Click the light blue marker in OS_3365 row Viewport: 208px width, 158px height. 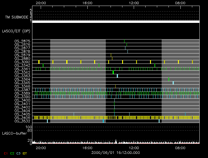coord(173,83)
